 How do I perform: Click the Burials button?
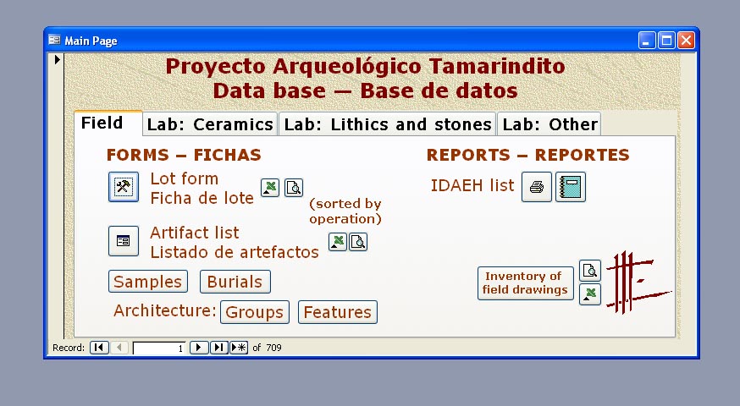tap(235, 282)
